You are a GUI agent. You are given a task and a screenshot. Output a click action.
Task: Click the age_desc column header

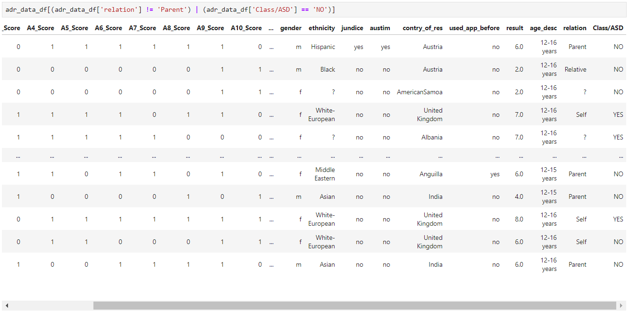[543, 28]
